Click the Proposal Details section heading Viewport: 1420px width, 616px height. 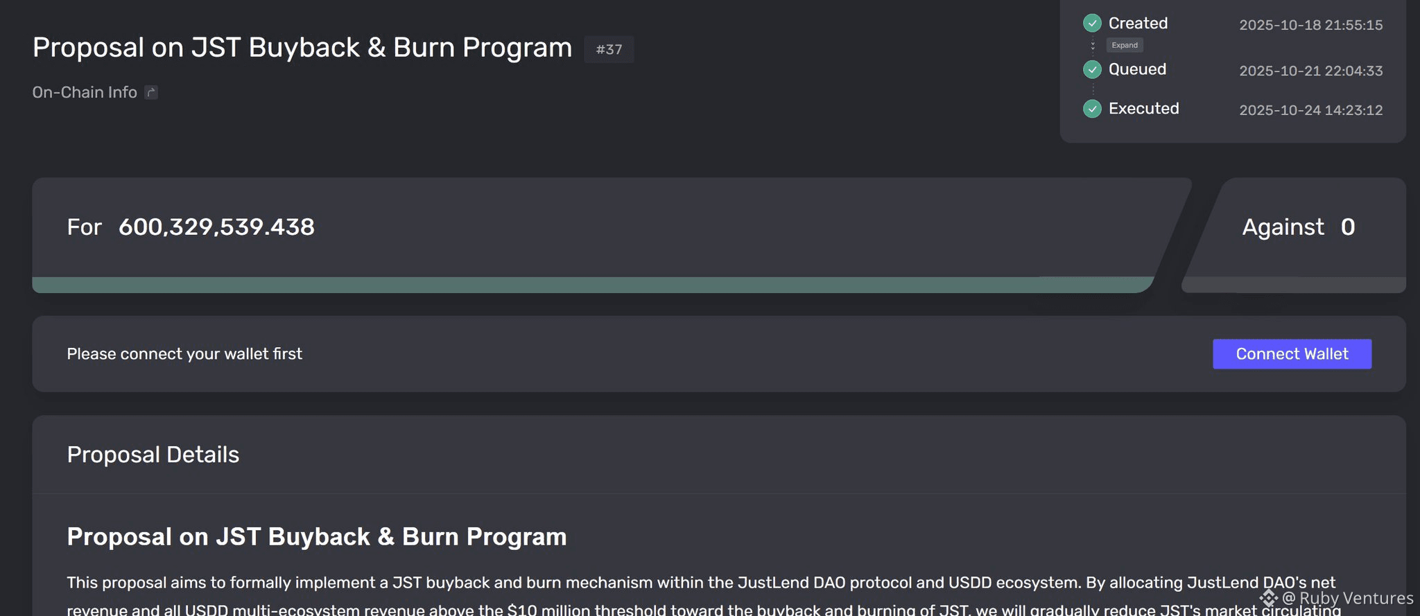153,455
